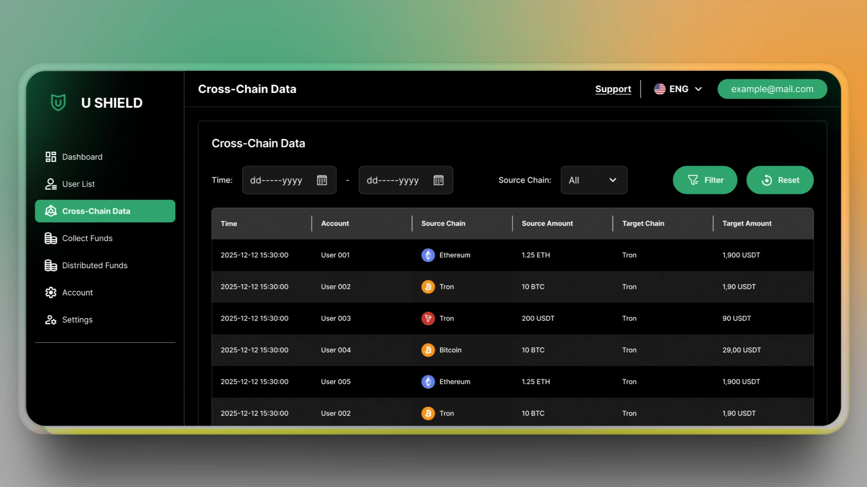867x487 pixels.
Task: Open the example@mail.com account menu
Action: [x=772, y=89]
